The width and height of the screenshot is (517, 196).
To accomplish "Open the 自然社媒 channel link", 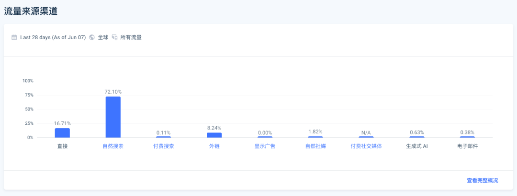I will click(x=315, y=146).
